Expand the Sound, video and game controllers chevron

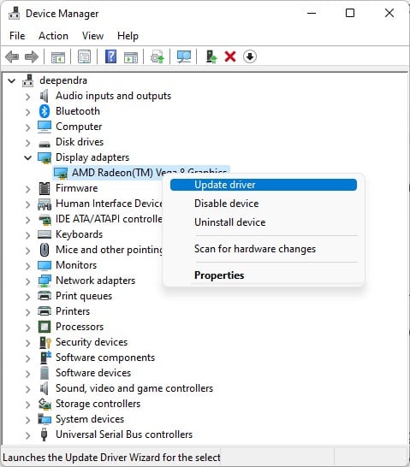[27, 389]
